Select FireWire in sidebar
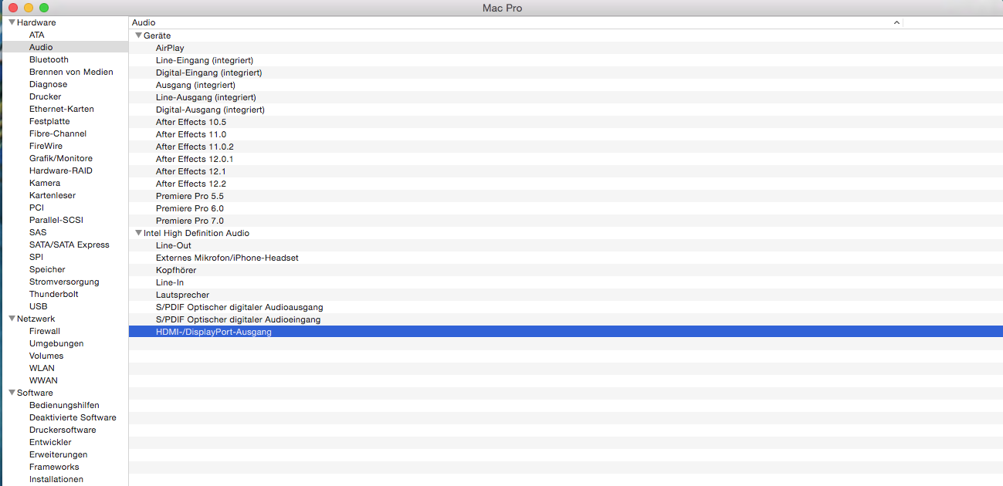1003x486 pixels. [46, 146]
